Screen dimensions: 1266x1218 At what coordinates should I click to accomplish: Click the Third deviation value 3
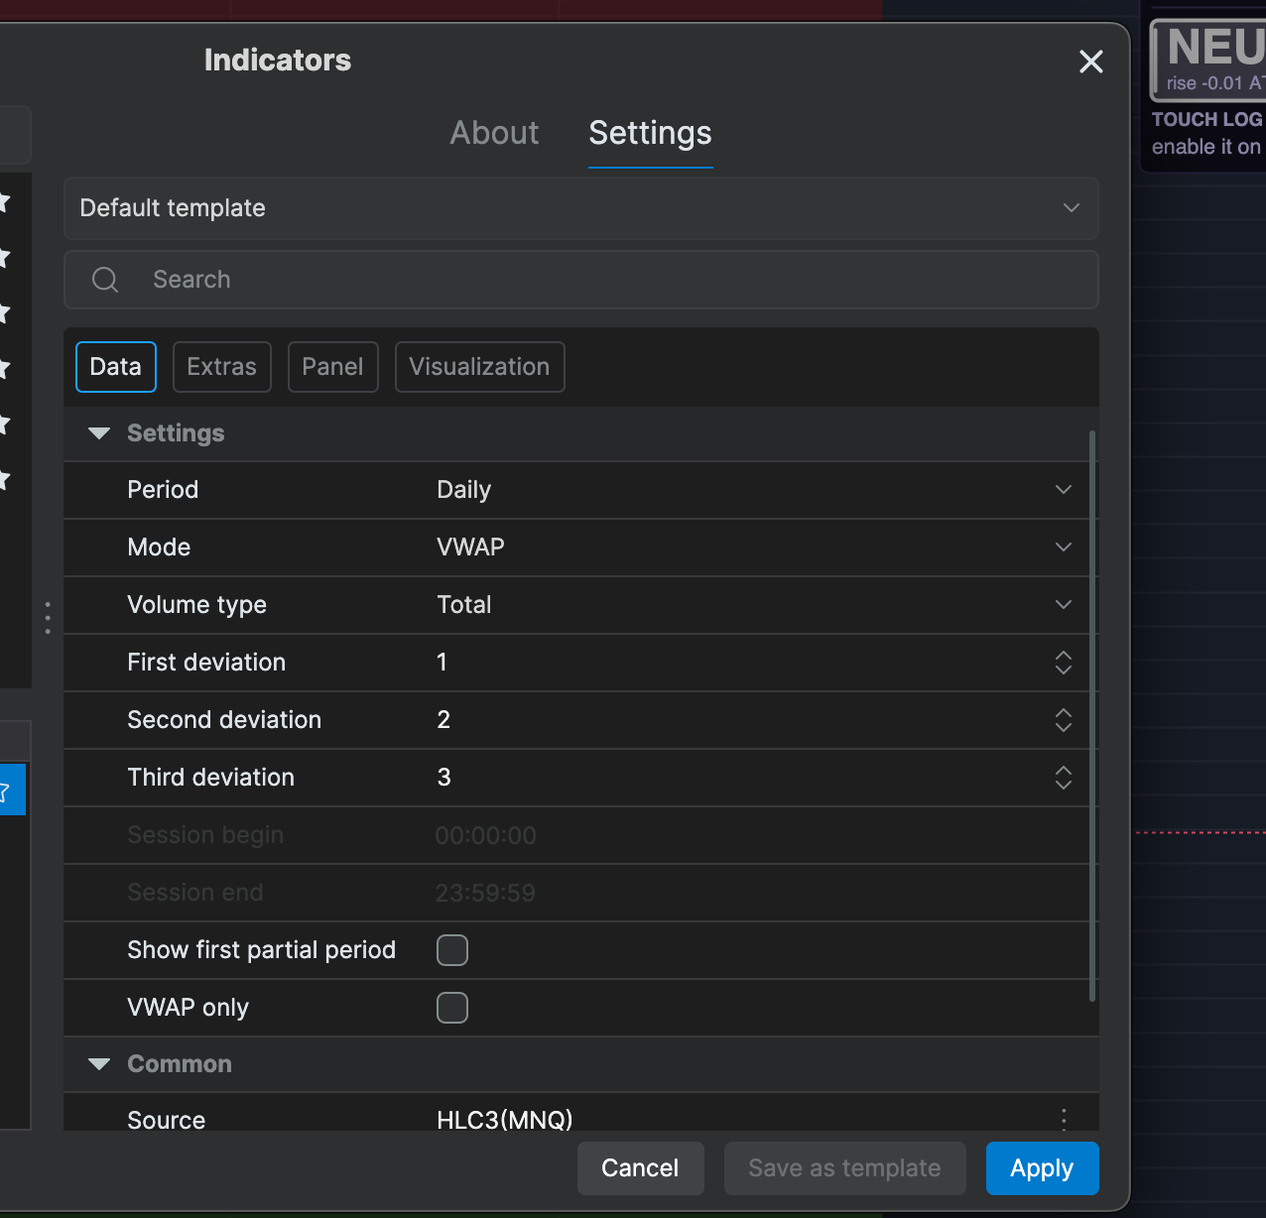pyautogui.click(x=443, y=778)
